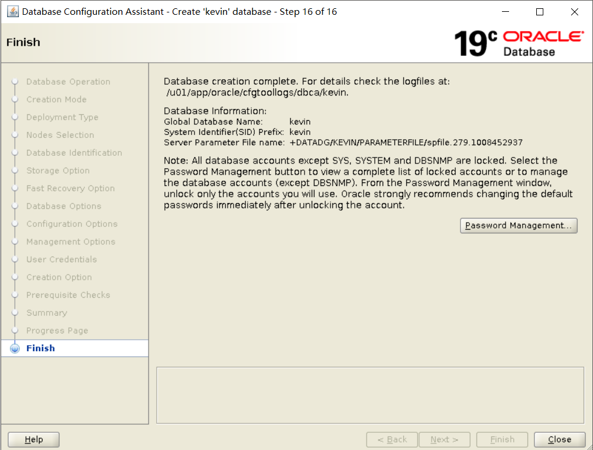
Task: Select the User Credentials step
Action: tap(61, 259)
